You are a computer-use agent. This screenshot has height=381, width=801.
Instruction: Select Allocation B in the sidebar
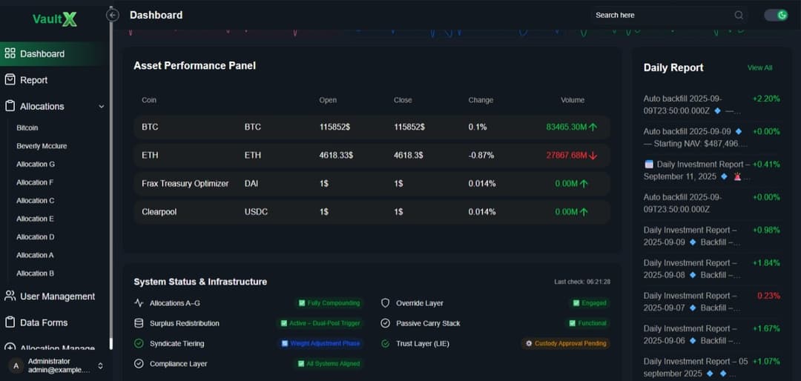coord(35,274)
